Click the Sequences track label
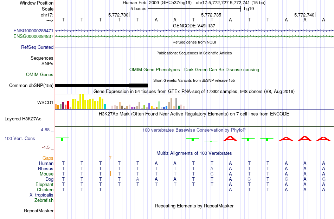334x219 pixels. [x=42, y=58]
